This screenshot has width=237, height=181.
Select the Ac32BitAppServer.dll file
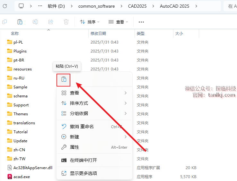click(33, 168)
